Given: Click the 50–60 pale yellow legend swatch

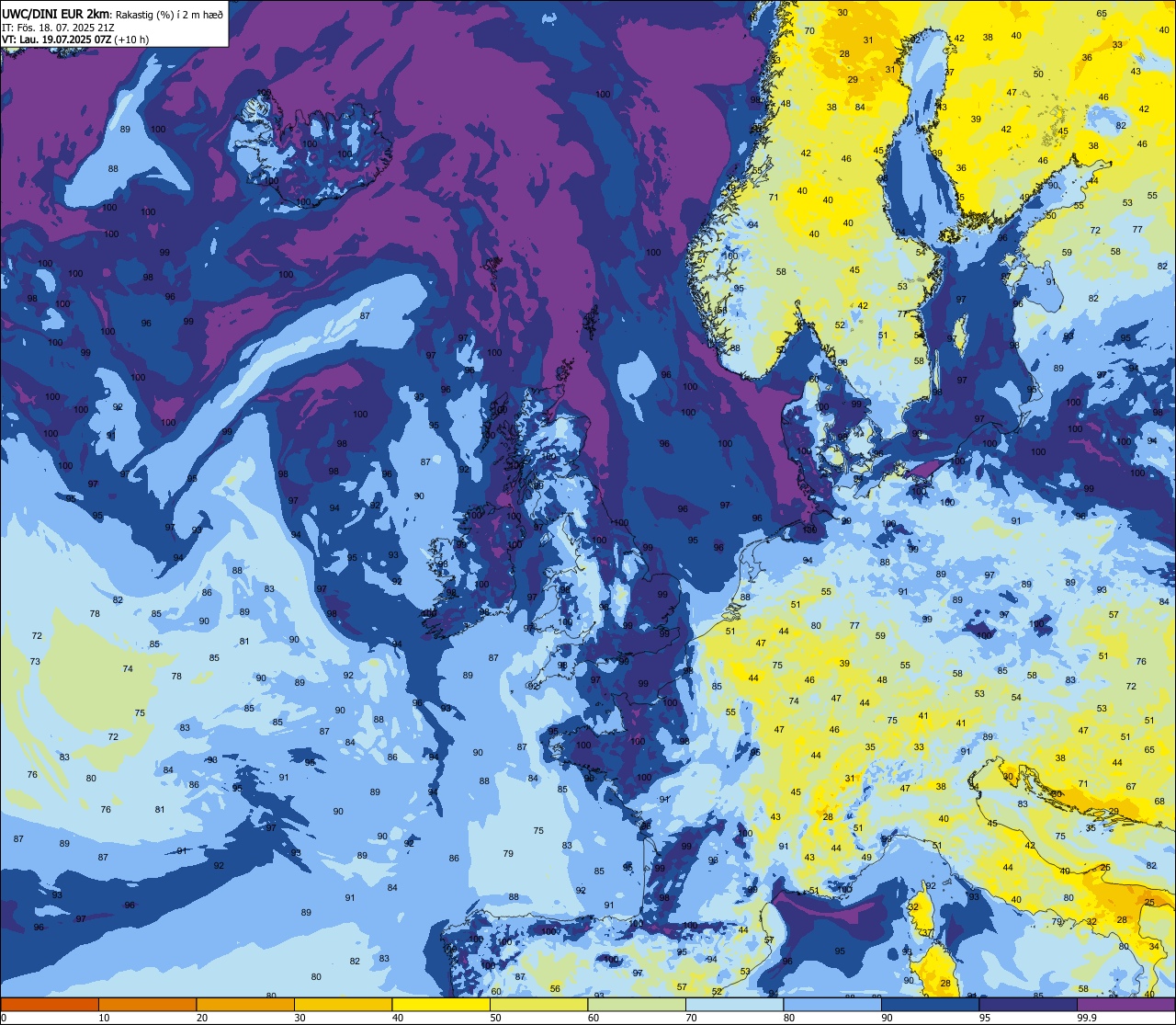Looking at the screenshot, I should pos(538,1004).
